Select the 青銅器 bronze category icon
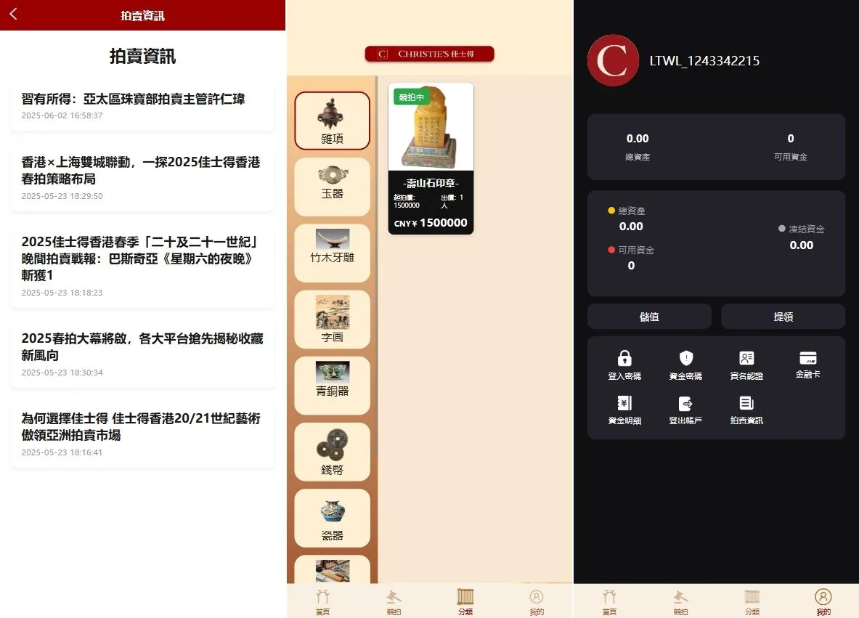Viewport: 859px width, 618px height. pos(332,386)
